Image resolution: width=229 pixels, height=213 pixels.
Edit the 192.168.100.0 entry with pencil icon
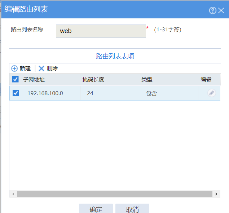(212, 93)
